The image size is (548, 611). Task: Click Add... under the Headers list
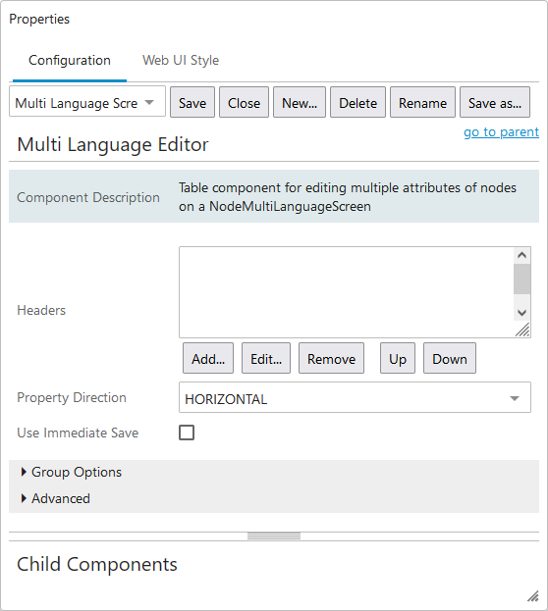pyautogui.click(x=208, y=359)
